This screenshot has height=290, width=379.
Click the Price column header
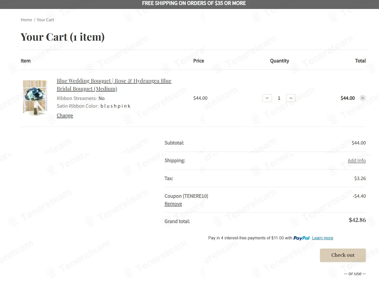(199, 61)
